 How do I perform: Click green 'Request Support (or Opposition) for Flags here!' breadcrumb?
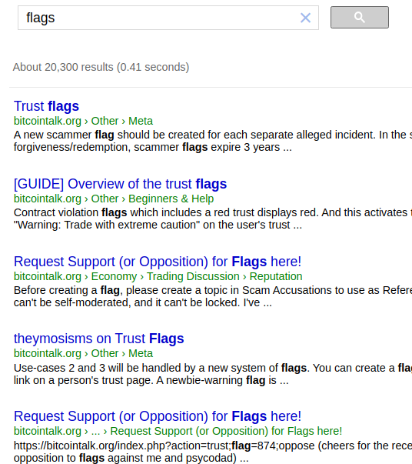click(x=226, y=431)
